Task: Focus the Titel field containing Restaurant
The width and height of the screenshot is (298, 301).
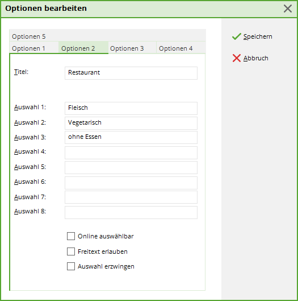Action: [x=131, y=73]
